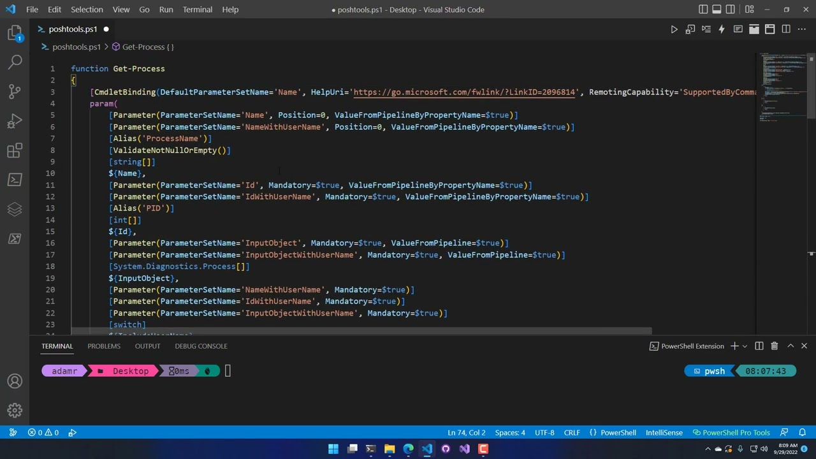Screen dimensions: 816x459
Task: Open Run and Debug view
Action: [15, 121]
